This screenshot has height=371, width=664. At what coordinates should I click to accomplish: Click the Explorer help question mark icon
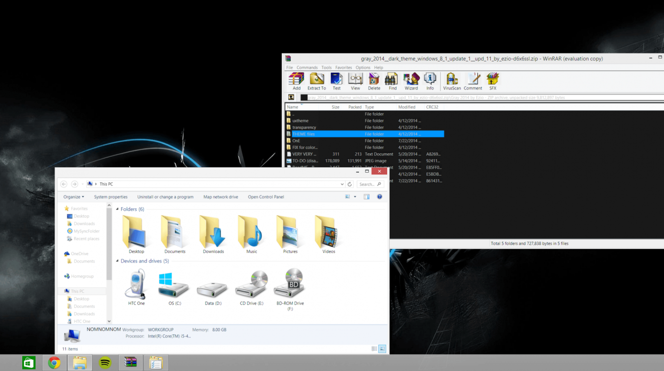379,197
